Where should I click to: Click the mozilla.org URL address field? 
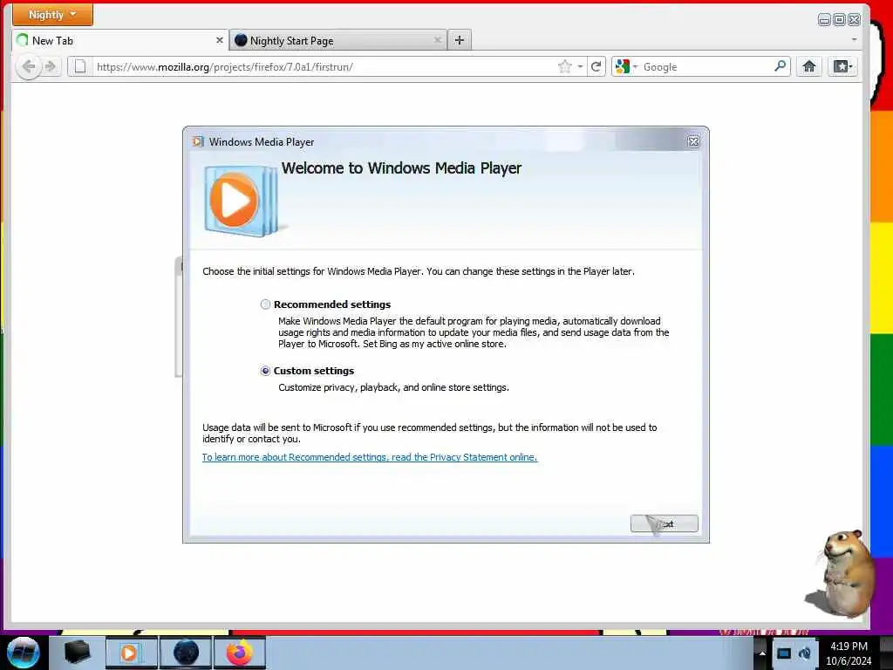click(x=324, y=66)
